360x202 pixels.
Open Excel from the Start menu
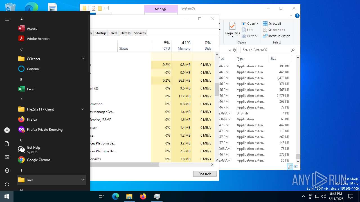pos(51,89)
